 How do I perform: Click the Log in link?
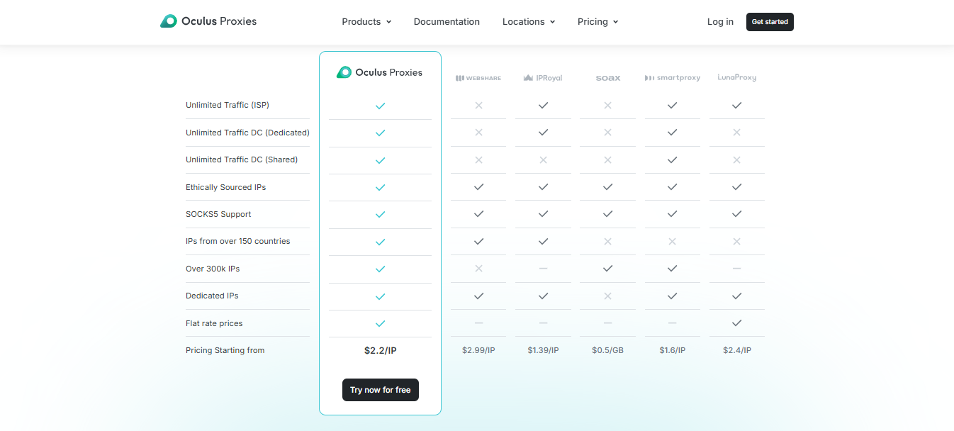720,22
